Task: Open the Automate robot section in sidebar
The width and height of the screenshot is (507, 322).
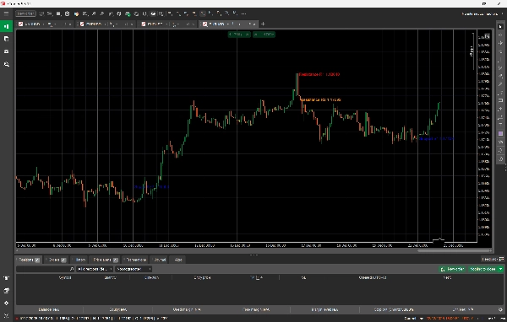Action: pos(6,51)
